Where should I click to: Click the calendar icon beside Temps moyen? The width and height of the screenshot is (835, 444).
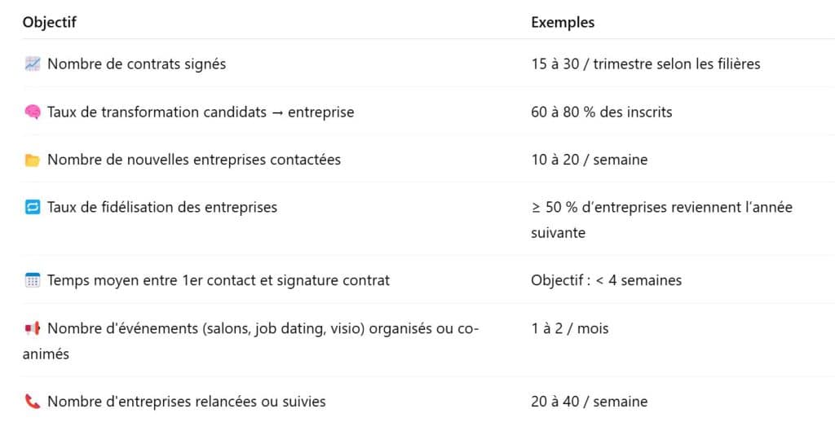coord(32,280)
